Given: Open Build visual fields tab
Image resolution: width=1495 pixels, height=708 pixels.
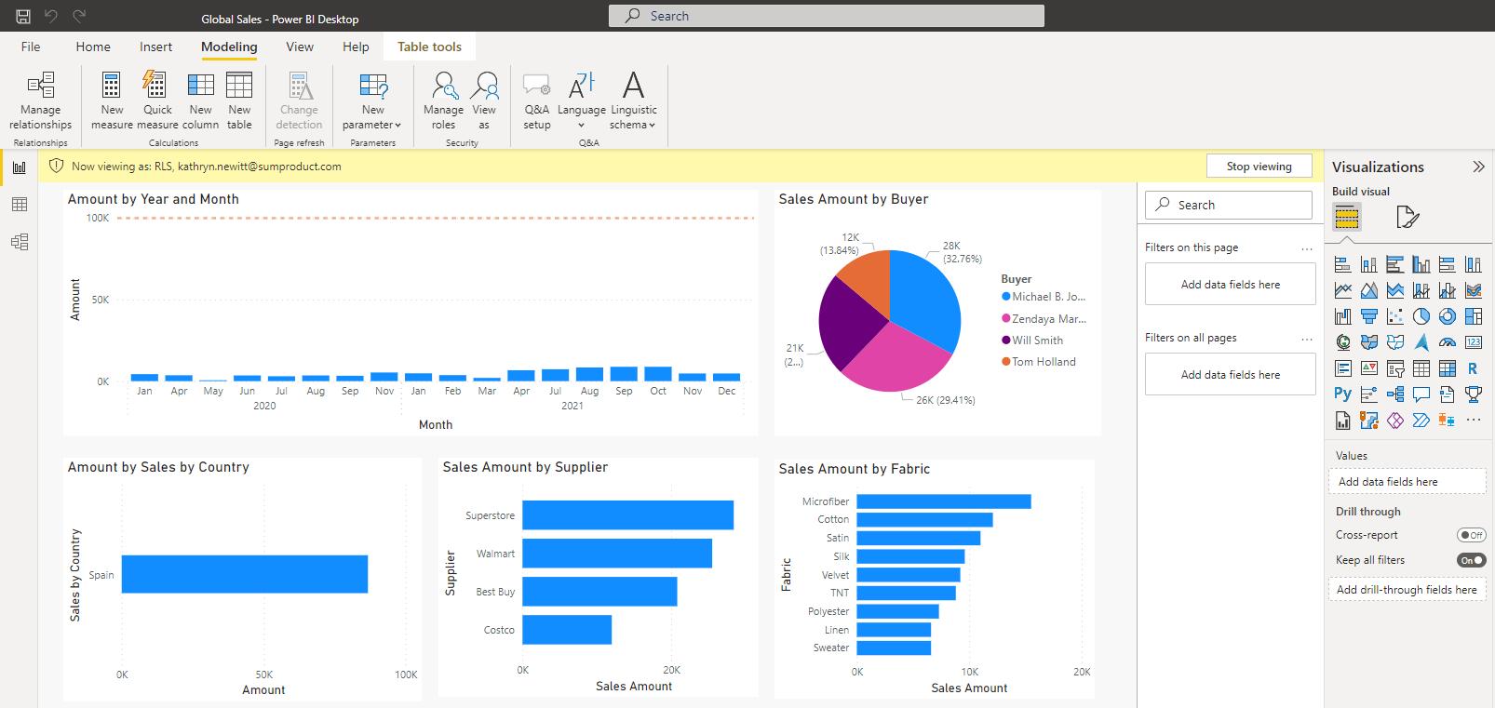Looking at the screenshot, I should tap(1347, 218).
